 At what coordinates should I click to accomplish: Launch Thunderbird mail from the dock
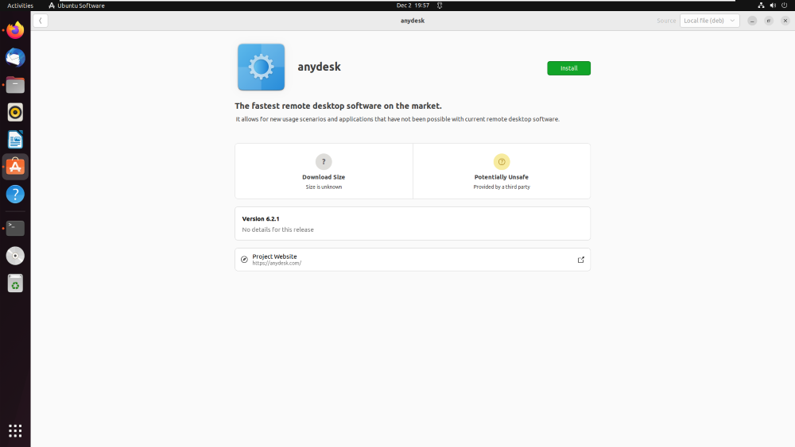coord(15,58)
